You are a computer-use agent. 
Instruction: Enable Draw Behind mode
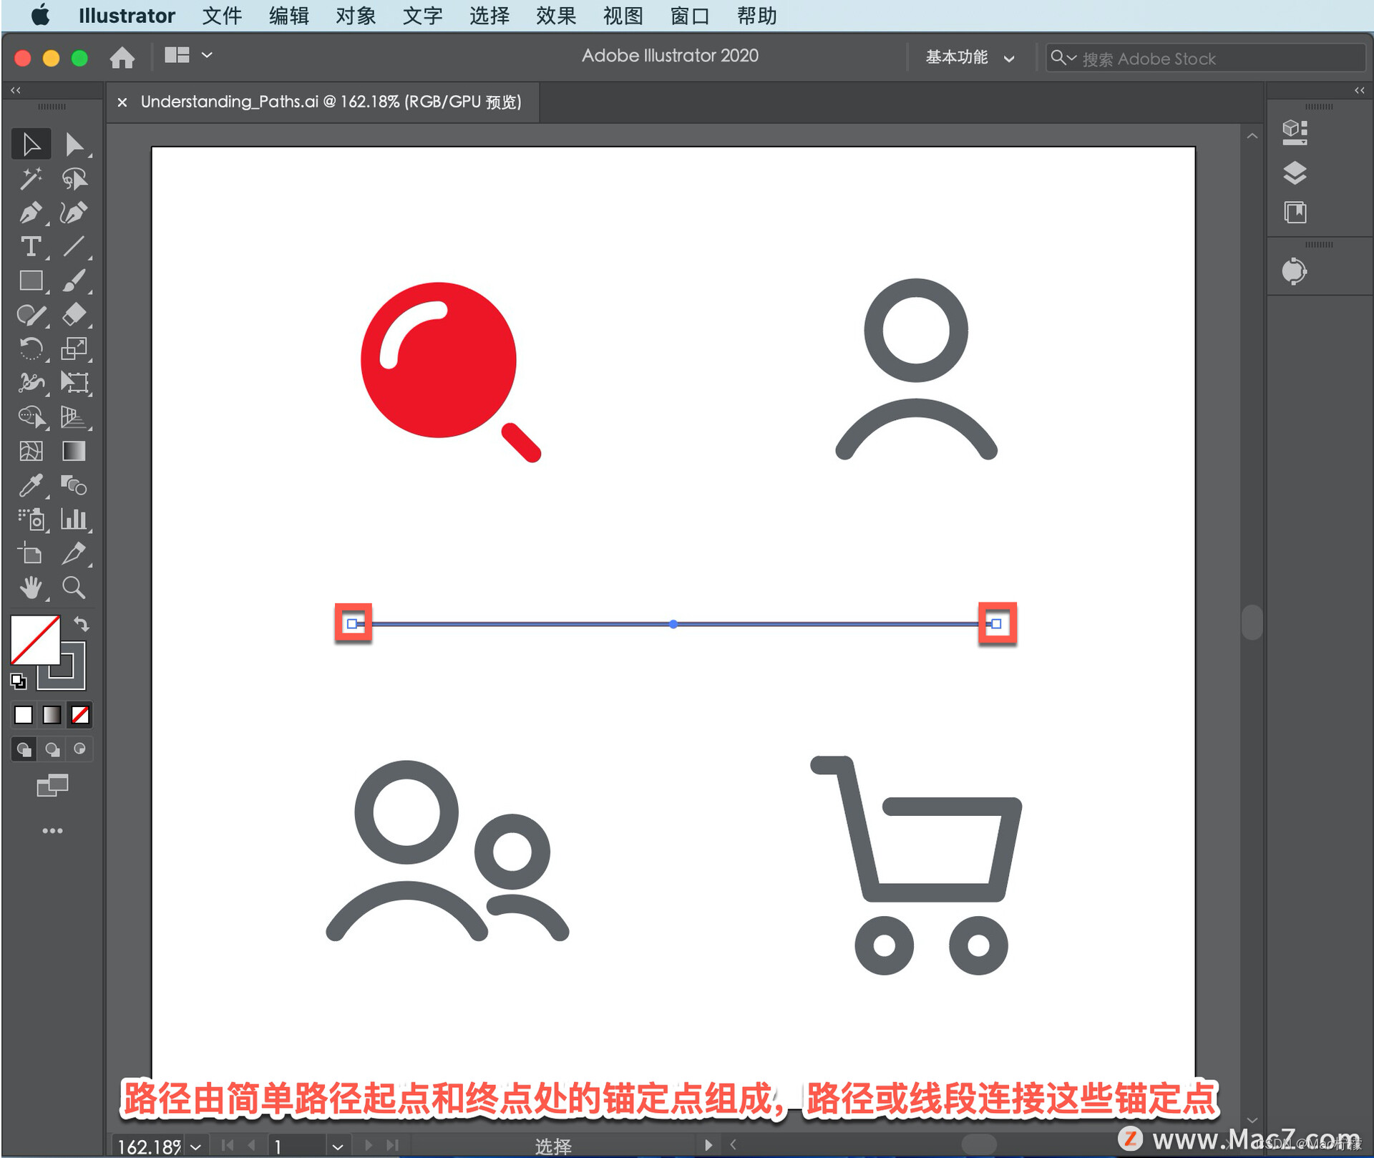point(52,749)
